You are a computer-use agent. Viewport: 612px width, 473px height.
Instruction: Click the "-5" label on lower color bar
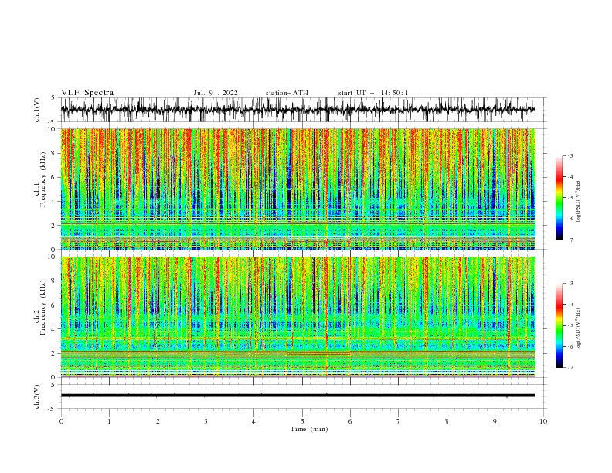570,325
